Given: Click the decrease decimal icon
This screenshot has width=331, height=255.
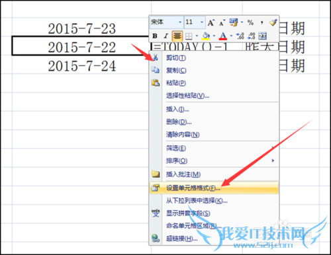Looking at the screenshot, I should pyautogui.click(x=252, y=36).
